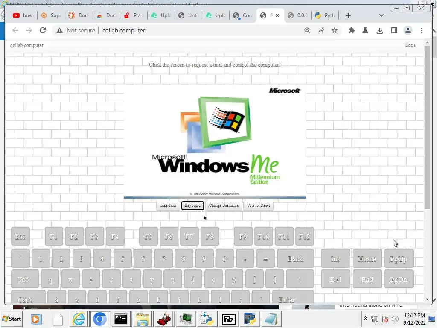Share this page via share icon
The image size is (437, 328).
321,30
